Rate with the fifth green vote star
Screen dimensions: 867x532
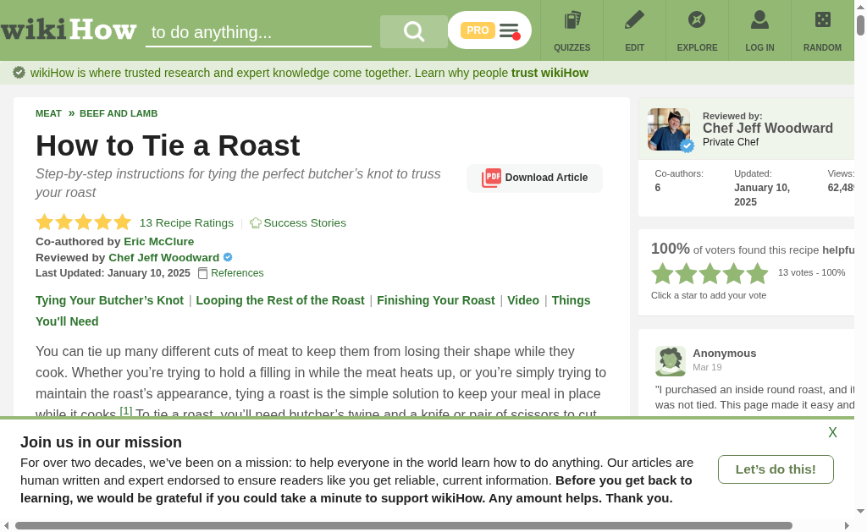click(757, 273)
